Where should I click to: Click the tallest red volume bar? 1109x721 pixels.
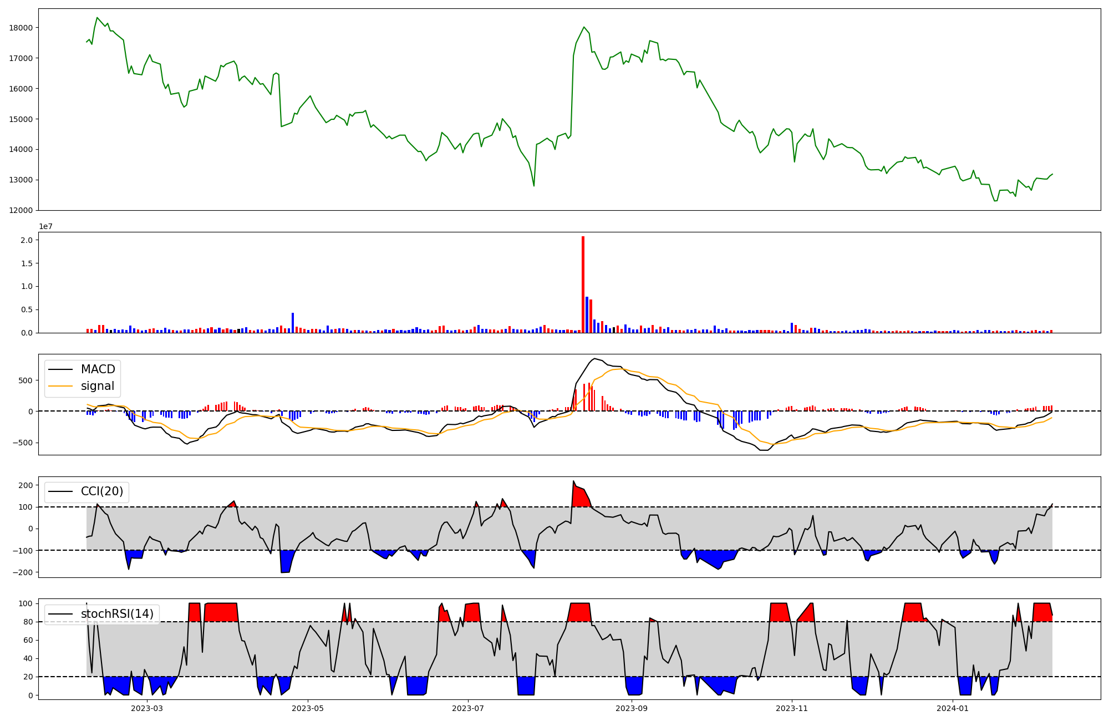[583, 284]
